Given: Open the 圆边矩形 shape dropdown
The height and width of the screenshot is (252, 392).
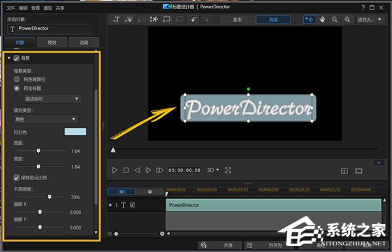Looking at the screenshot, I should coord(53,99).
